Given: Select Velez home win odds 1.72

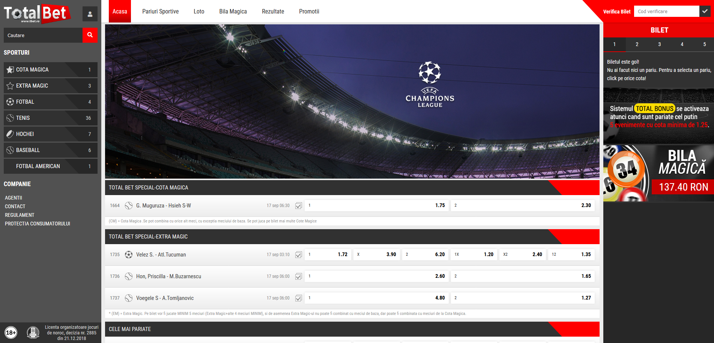Looking at the screenshot, I should pos(328,255).
